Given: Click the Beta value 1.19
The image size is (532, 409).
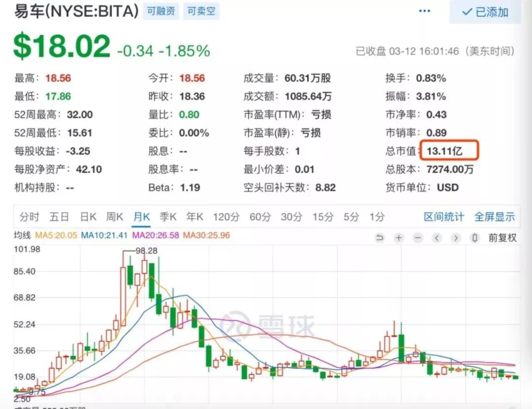Looking at the screenshot, I should coord(190,187).
